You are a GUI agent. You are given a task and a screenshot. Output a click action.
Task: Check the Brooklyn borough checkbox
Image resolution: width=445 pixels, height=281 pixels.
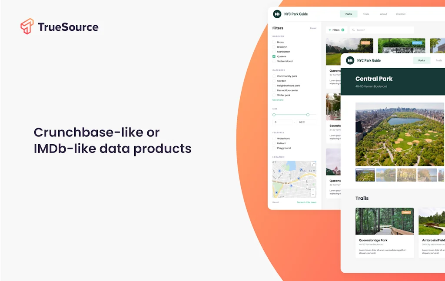coord(274,47)
